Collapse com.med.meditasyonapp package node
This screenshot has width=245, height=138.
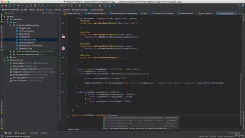coord(11,25)
